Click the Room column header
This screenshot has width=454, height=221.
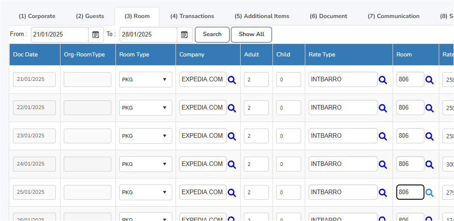[416, 55]
